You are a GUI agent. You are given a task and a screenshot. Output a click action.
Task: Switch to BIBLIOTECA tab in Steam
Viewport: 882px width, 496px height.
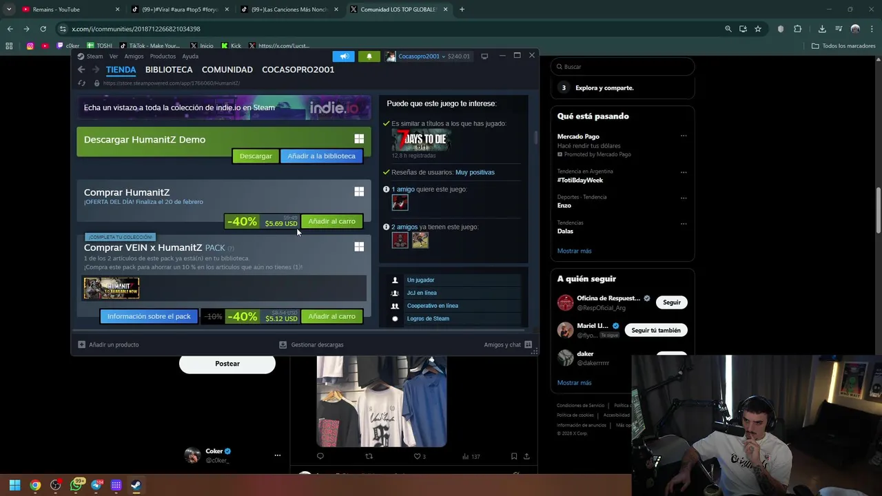[x=169, y=70]
